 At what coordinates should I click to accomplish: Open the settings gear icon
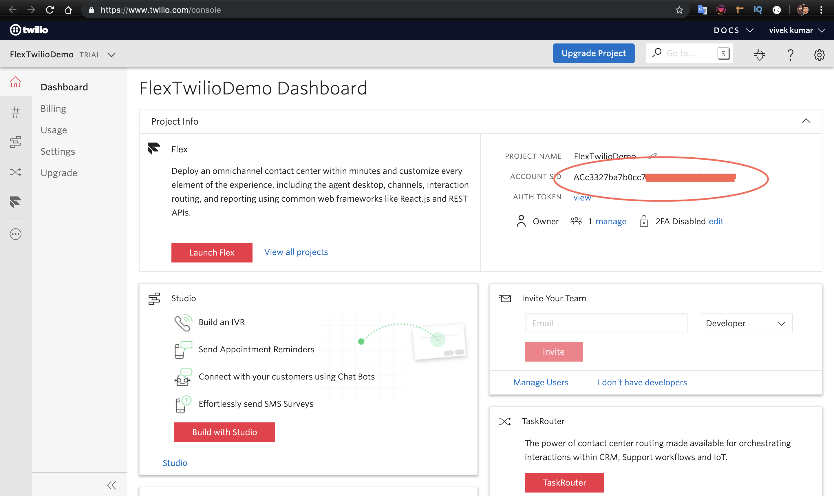[x=819, y=54]
